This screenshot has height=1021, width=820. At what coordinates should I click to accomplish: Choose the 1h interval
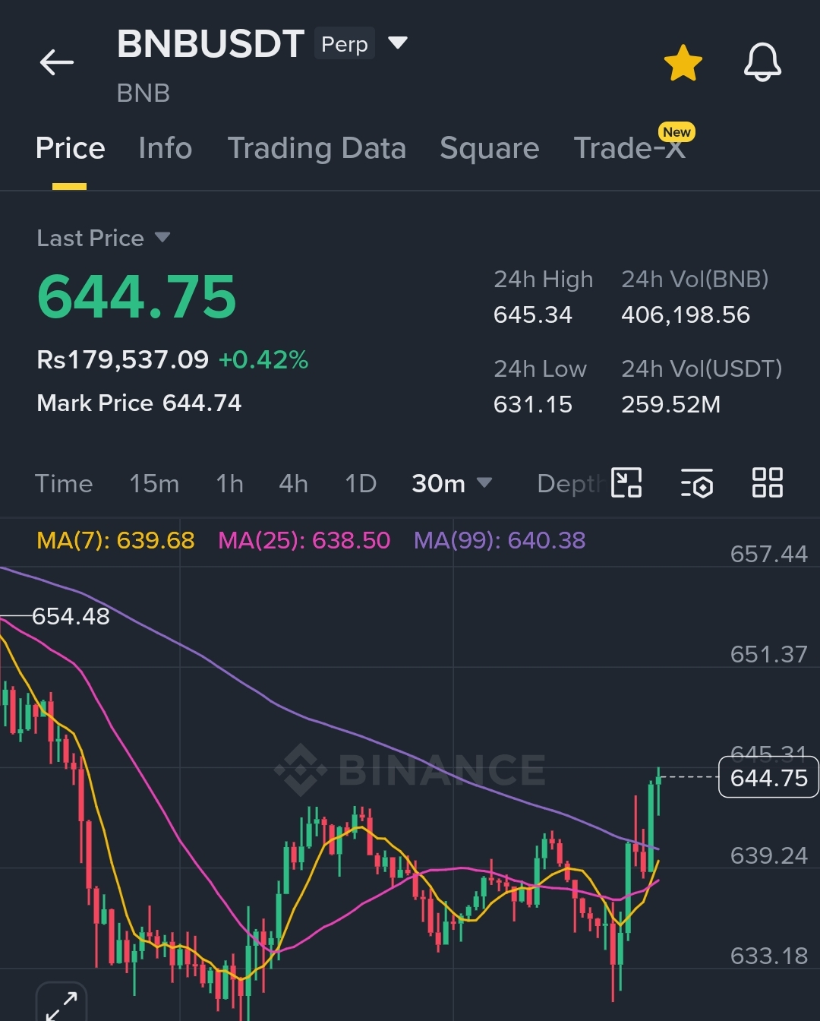coord(229,483)
